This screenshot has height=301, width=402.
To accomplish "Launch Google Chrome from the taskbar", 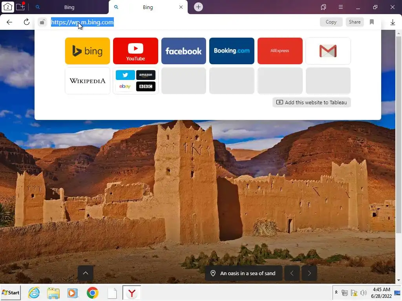I will tap(92, 293).
